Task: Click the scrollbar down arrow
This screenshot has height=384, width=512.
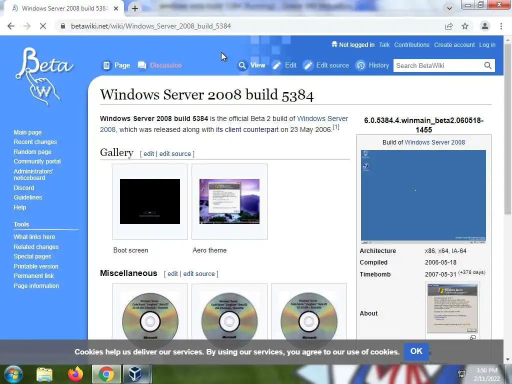Action: [x=507, y=360]
